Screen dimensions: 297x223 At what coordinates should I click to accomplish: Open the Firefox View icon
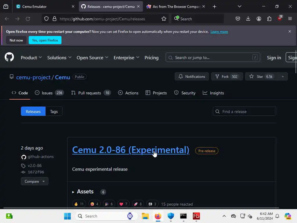click(6, 7)
